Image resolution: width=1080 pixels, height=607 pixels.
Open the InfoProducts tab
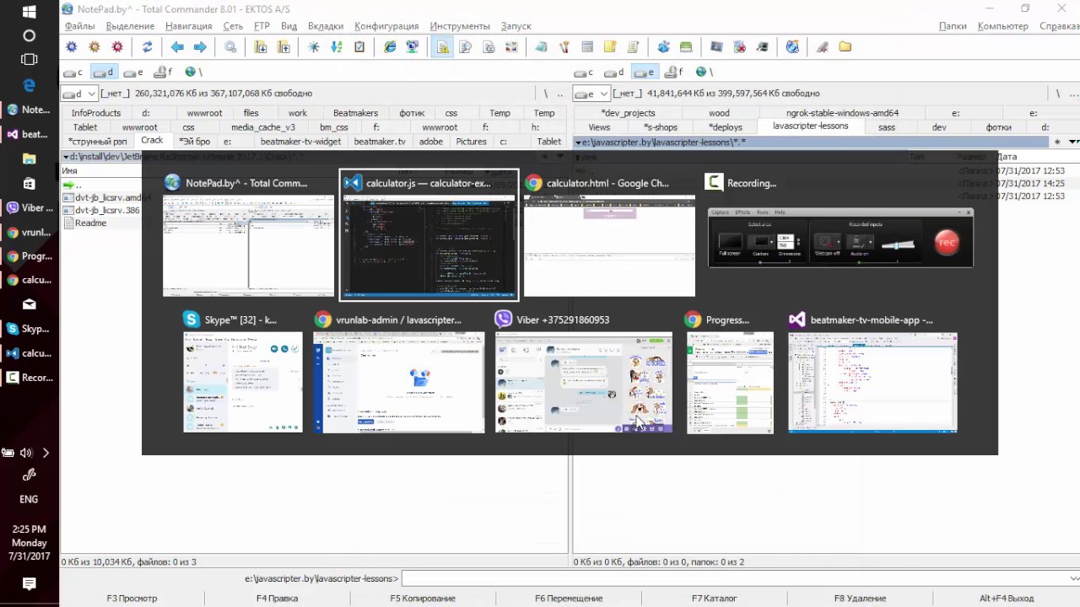95,113
